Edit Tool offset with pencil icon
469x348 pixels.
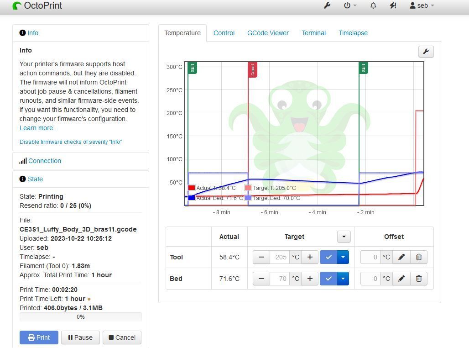pyautogui.click(x=401, y=257)
